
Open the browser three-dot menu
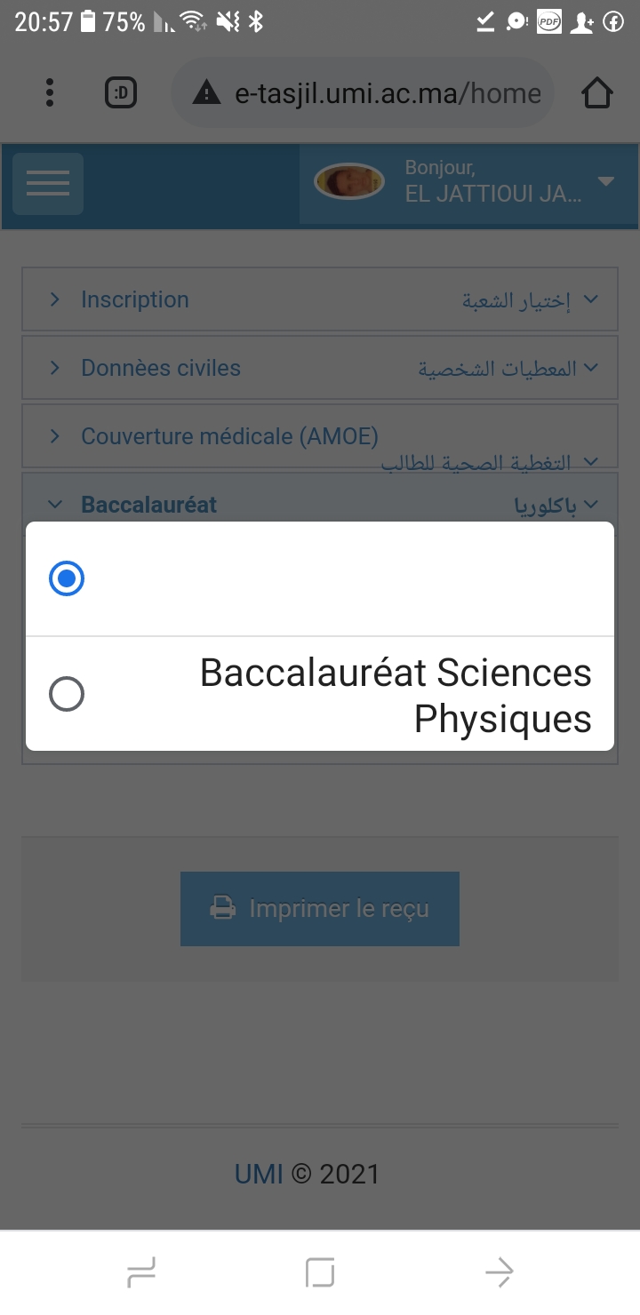tap(50, 92)
